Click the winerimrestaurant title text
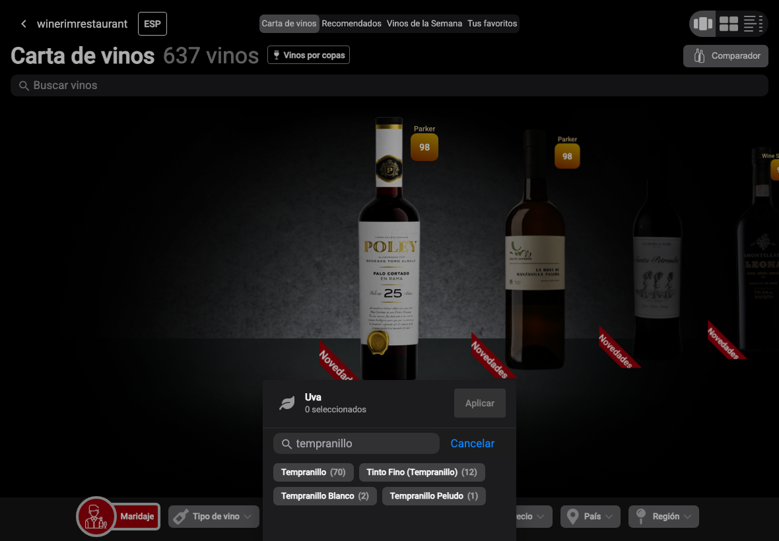The image size is (779, 541). (82, 24)
